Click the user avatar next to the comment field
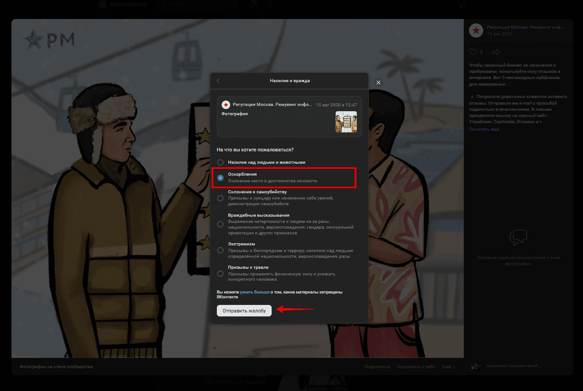 [475, 366]
